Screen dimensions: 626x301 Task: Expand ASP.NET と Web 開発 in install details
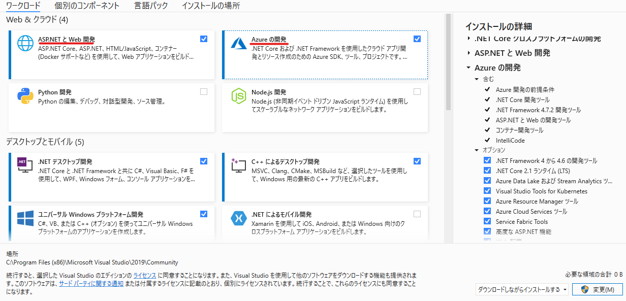coord(468,53)
